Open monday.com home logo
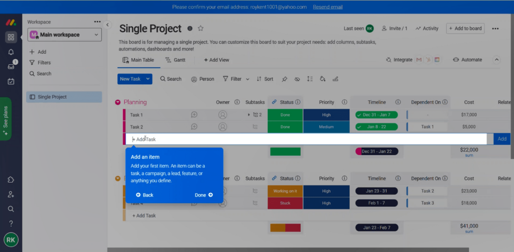Screen dimensions: 514x252 pyautogui.click(x=11, y=23)
